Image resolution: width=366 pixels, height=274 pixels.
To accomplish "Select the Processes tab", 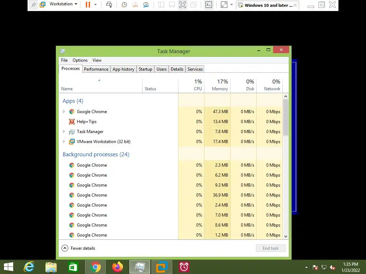I will point(70,68).
